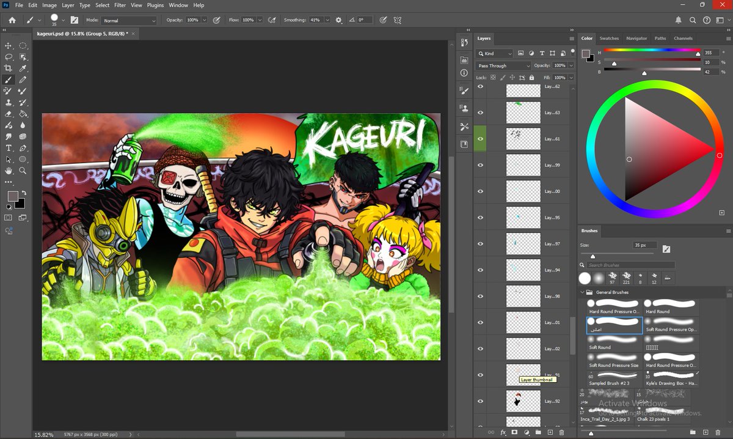Image resolution: width=733 pixels, height=439 pixels.
Task: Click the Search Brushes field
Action: point(631,265)
